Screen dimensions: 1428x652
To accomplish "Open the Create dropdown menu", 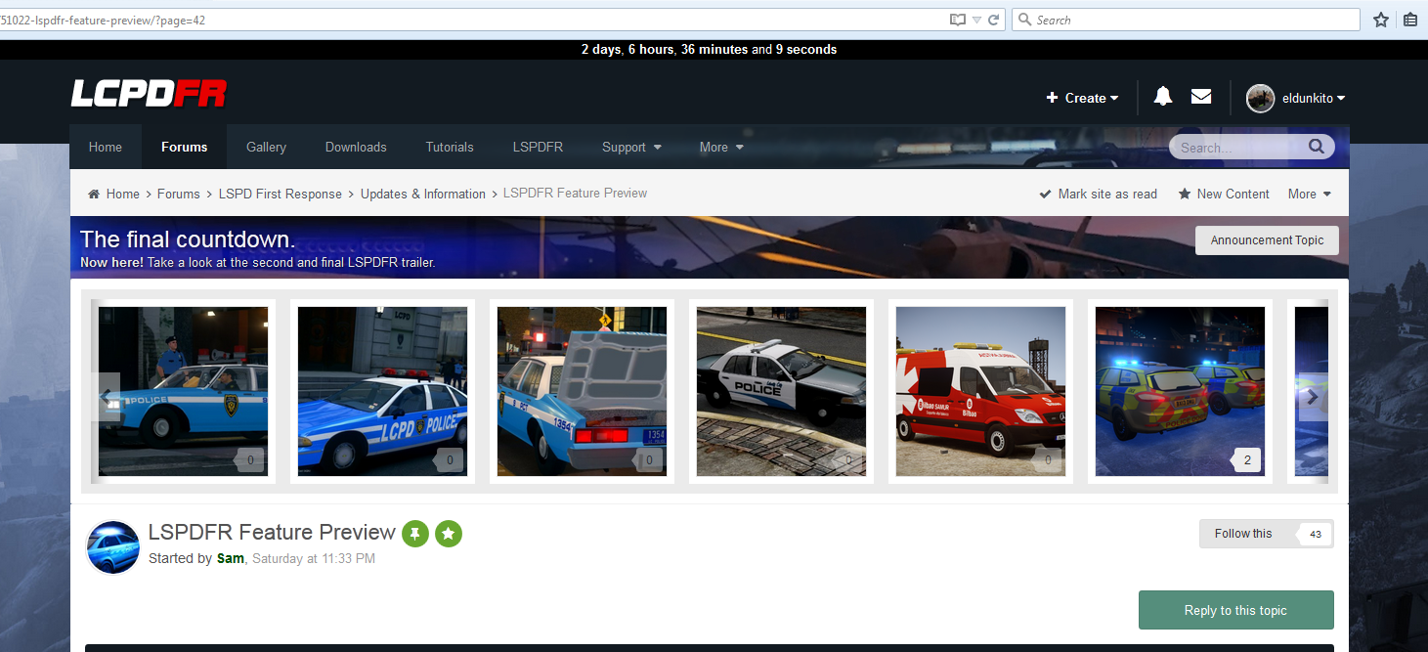I will pos(1082,98).
